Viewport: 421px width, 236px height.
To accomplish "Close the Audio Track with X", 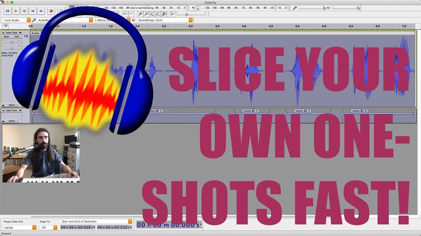I will (x=3, y=32).
